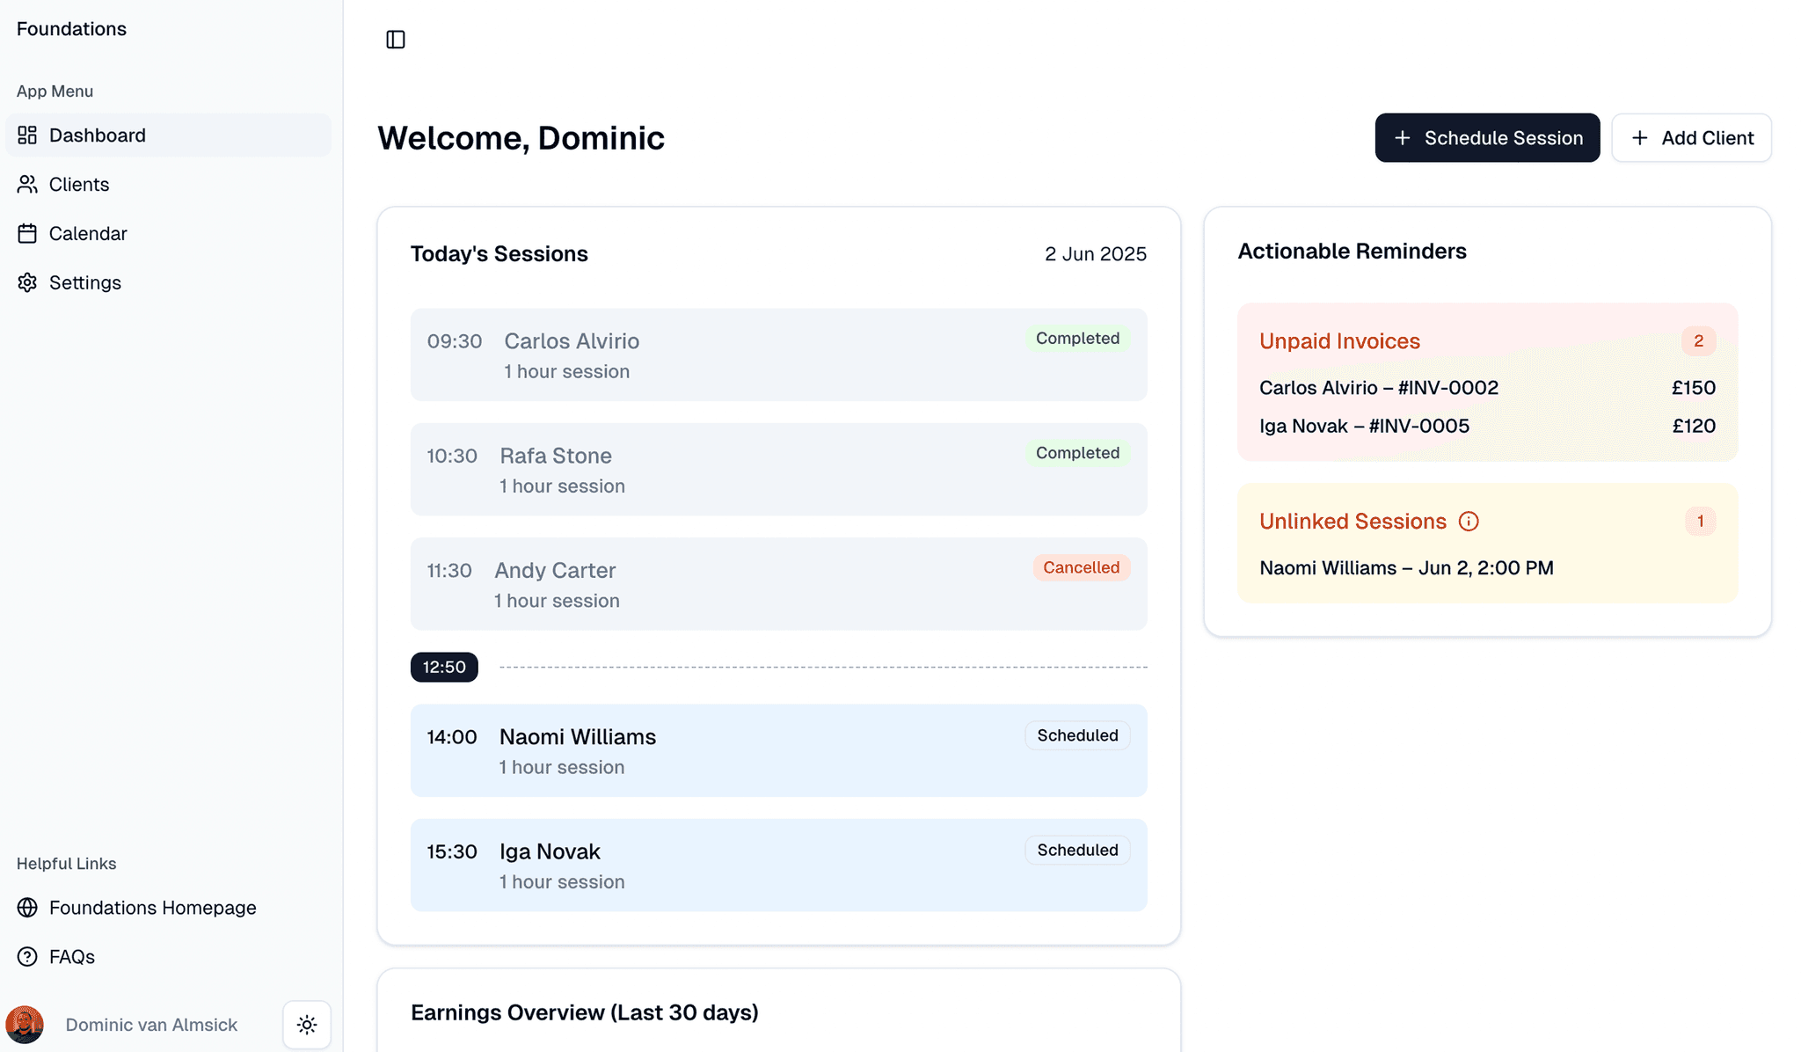The height and width of the screenshot is (1052, 1801).
Task: Collapse the sidebar panel
Action: [x=396, y=40]
